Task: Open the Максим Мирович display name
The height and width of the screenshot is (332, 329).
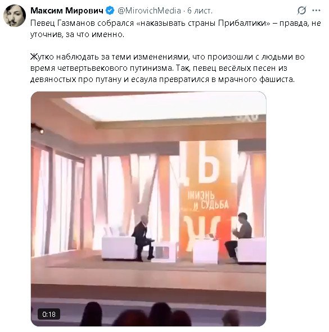Action: pyautogui.click(x=67, y=10)
